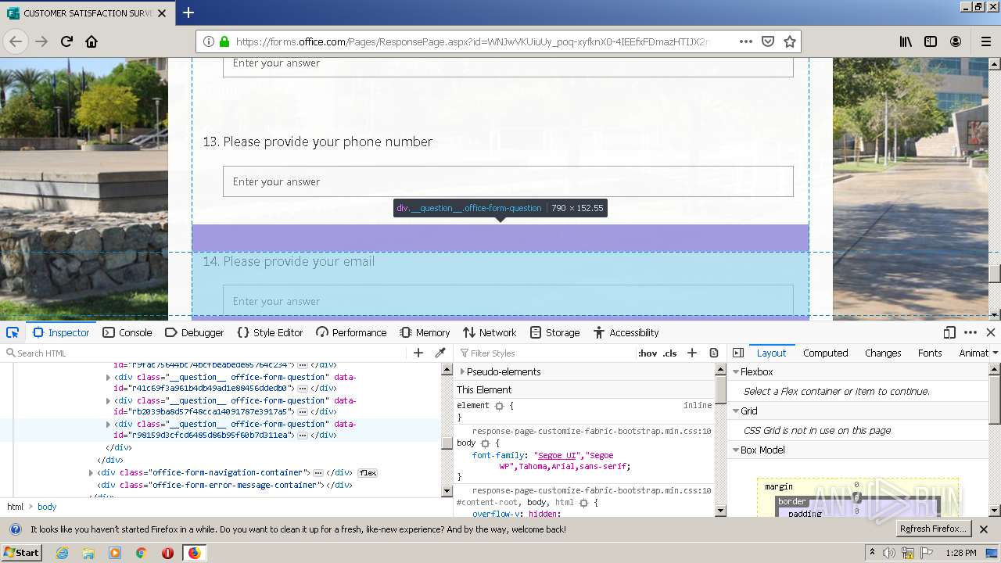Show site information icon in address bar
The height and width of the screenshot is (563, 1001).
point(209,41)
